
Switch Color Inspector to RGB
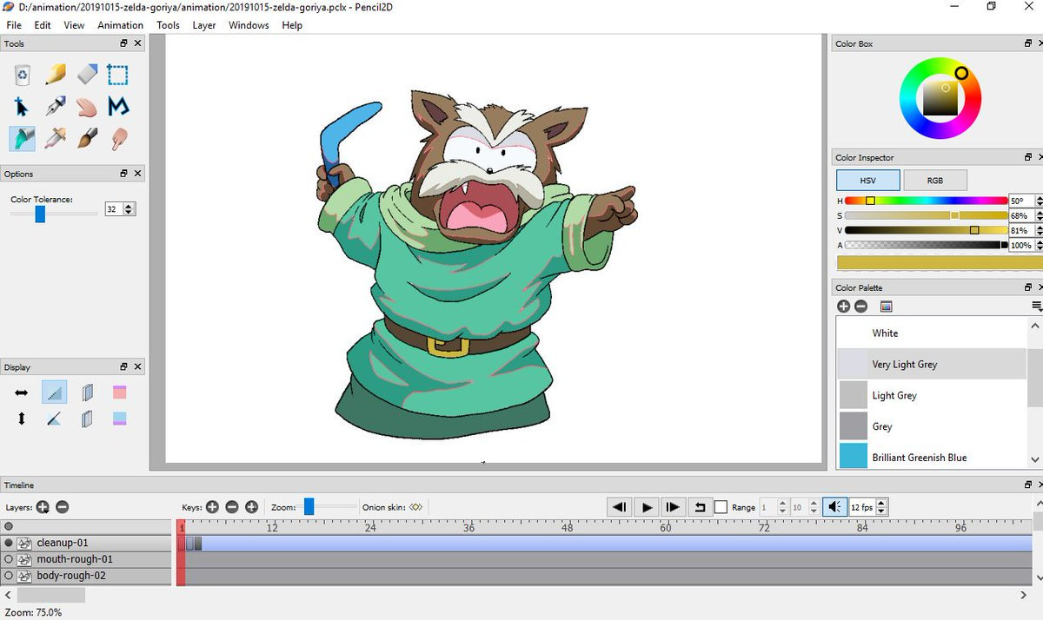935,181
